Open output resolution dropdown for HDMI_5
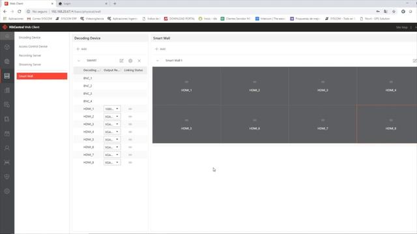 [x=112, y=140]
